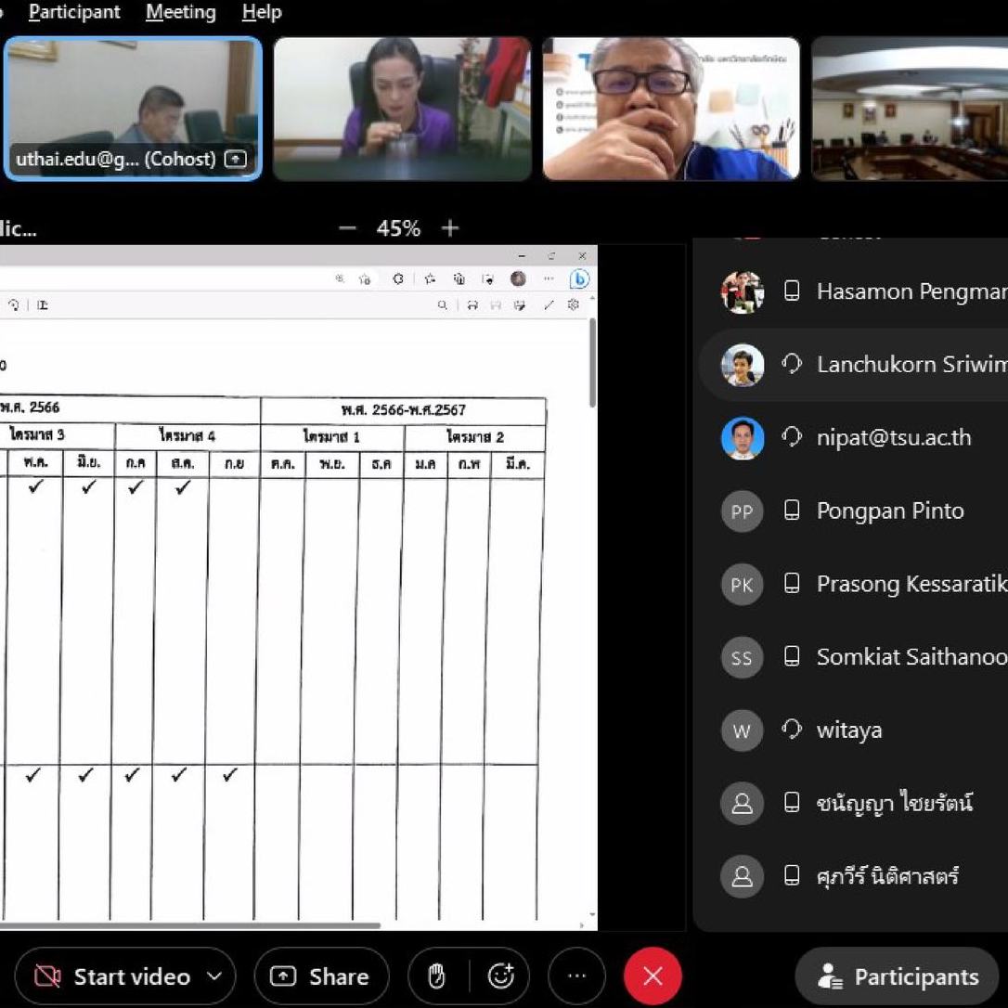1008x1008 pixels.
Task: Select participant nipat@tsu.ac.th in list
Action: tap(854, 437)
